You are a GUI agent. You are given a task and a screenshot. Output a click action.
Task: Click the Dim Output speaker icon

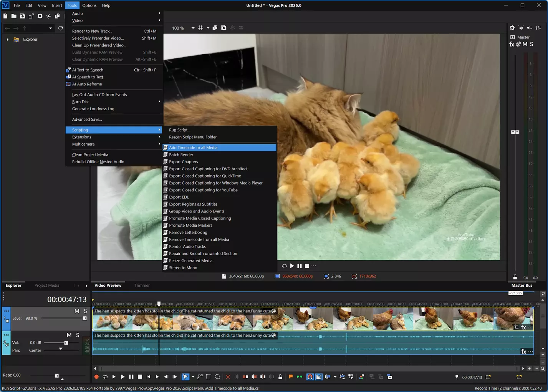(529, 28)
